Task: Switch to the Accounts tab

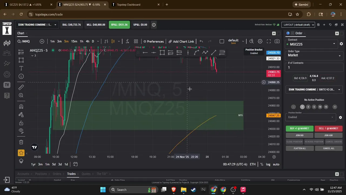Action: pos(23,174)
